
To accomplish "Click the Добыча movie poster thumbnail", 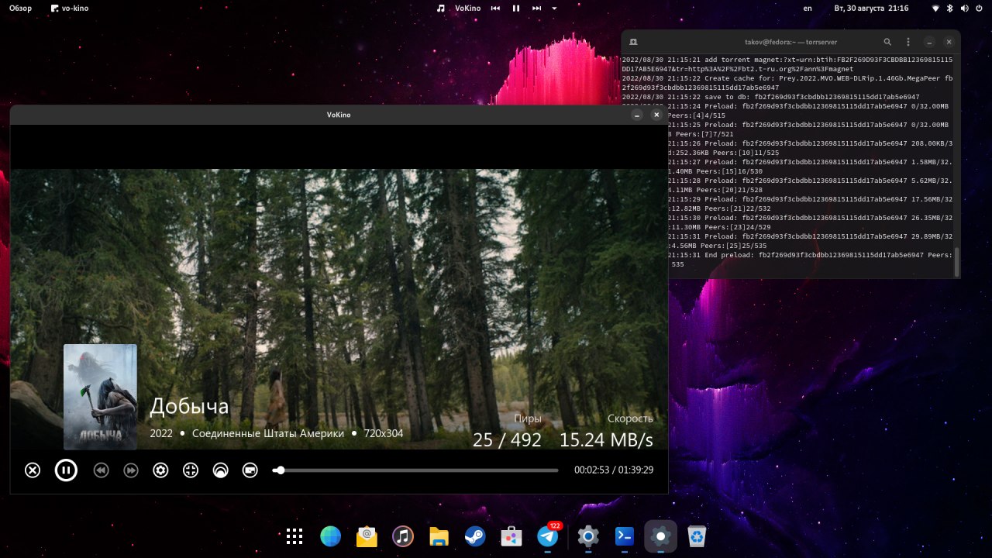I will coord(100,396).
